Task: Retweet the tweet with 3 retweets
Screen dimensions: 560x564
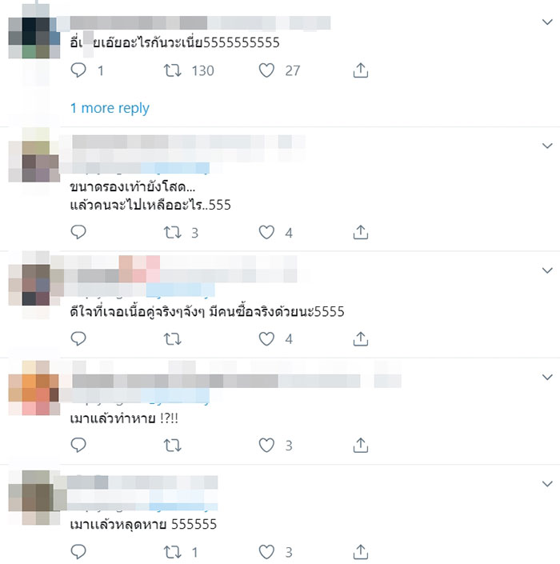Action: (x=172, y=232)
